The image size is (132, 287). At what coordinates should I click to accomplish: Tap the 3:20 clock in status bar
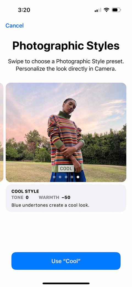click(24, 10)
